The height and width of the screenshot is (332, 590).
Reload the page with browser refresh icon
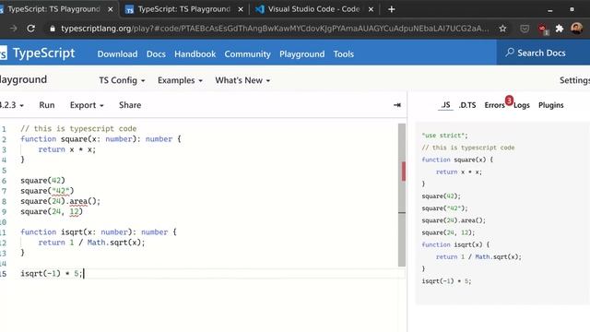point(30,29)
